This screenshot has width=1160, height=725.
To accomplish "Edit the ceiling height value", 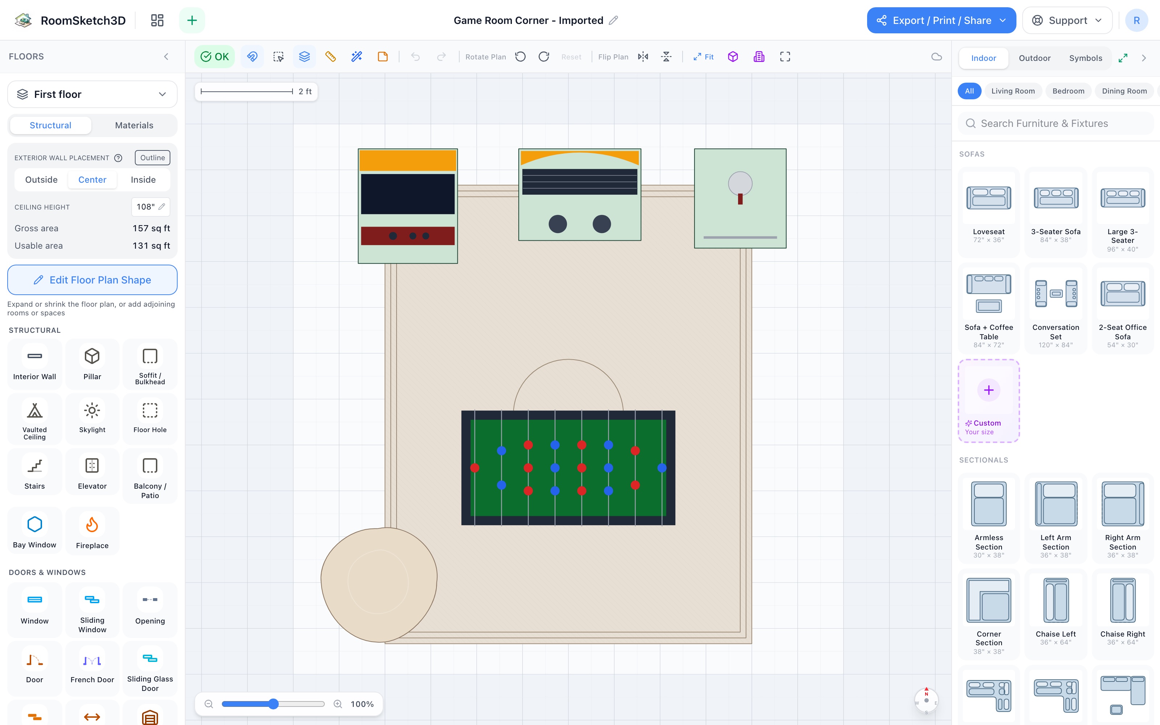I will tap(150, 207).
